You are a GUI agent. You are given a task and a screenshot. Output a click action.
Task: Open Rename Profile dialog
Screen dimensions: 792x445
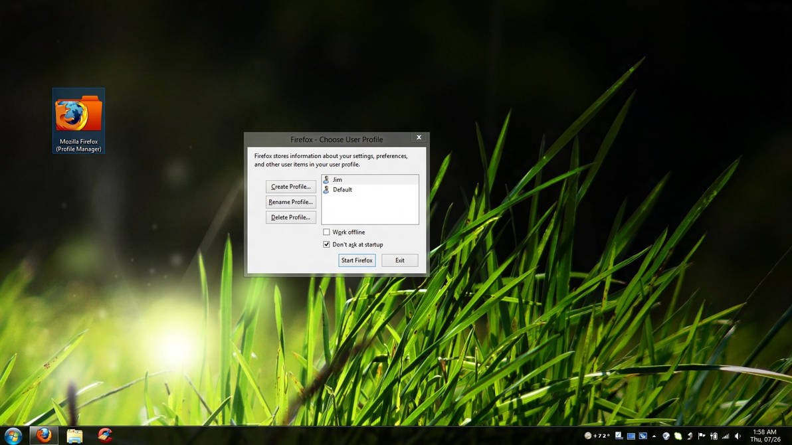(x=290, y=202)
